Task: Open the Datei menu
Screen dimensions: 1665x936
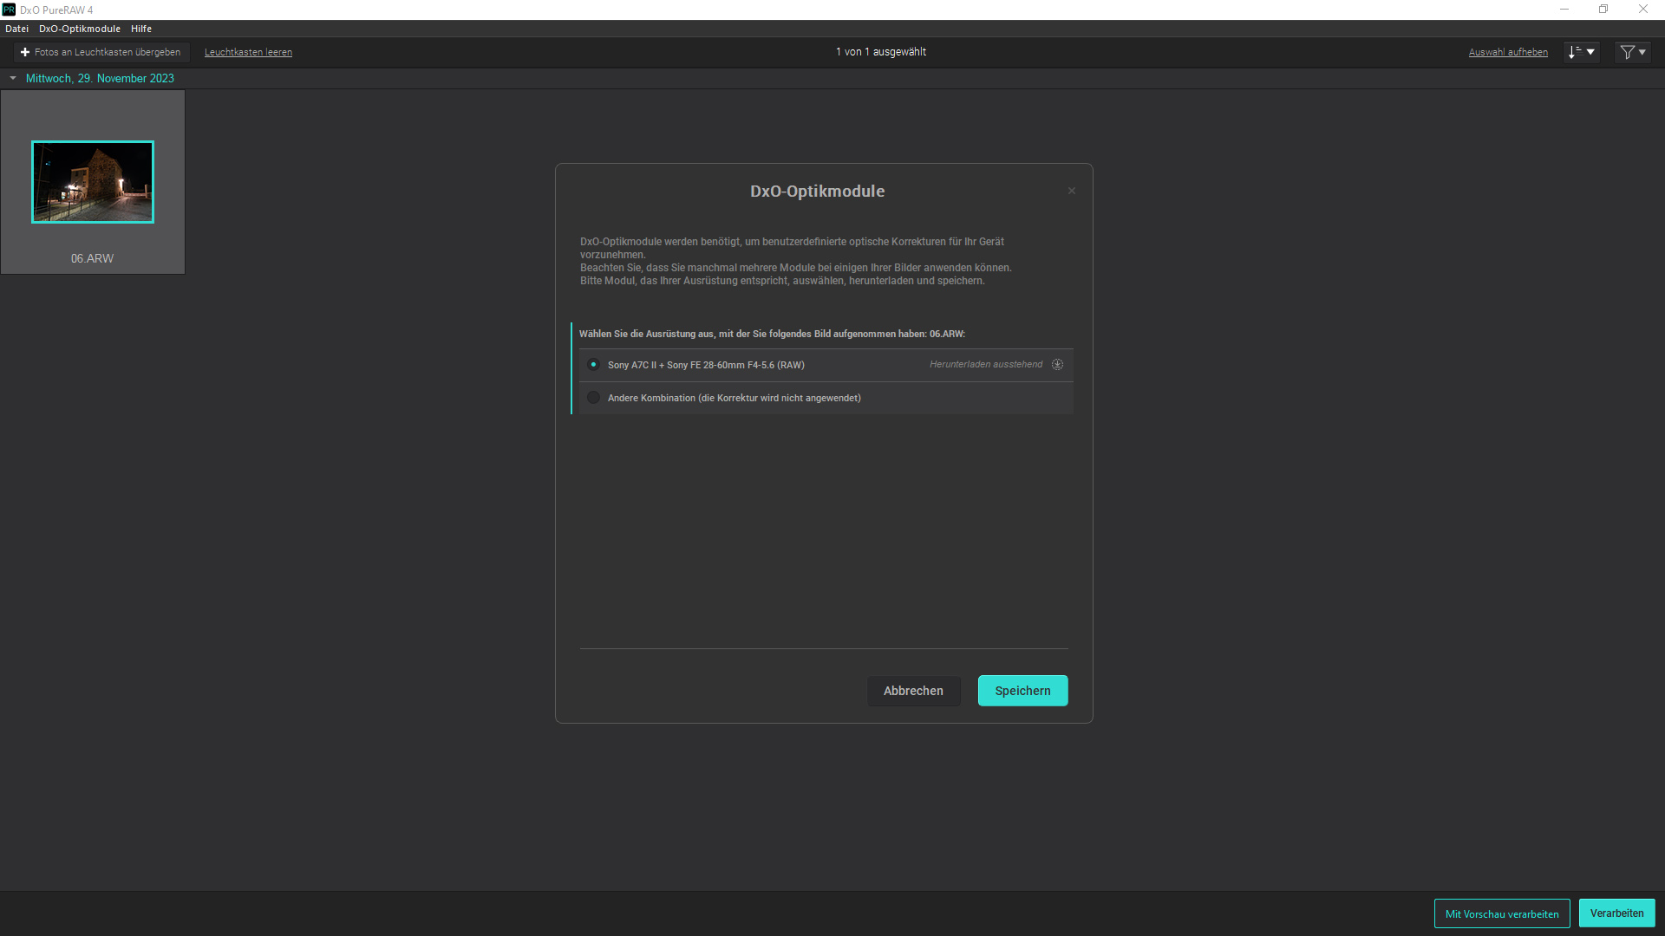Action: 16,29
